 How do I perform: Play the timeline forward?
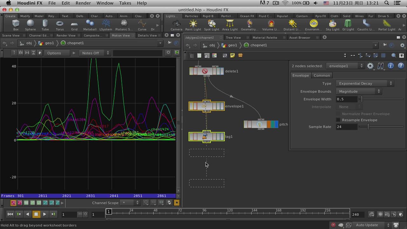pos(45,214)
